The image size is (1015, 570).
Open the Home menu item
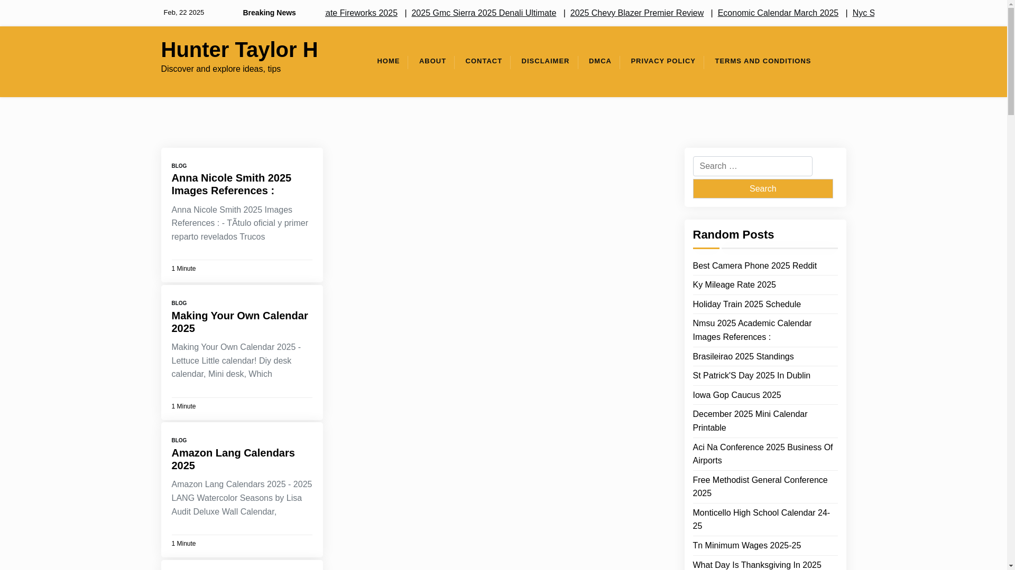click(388, 61)
